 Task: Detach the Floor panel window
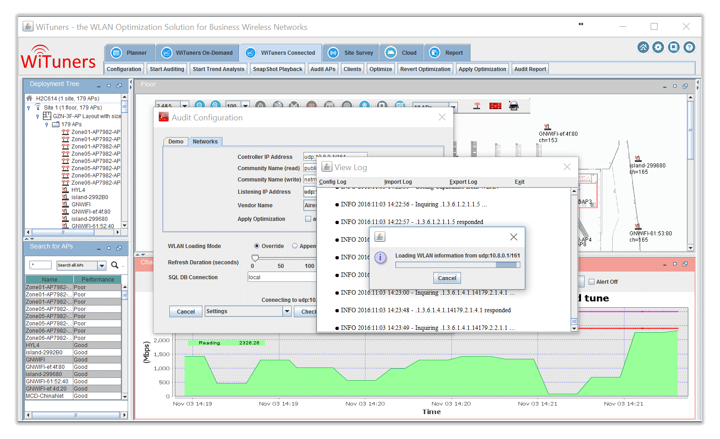click(x=685, y=86)
